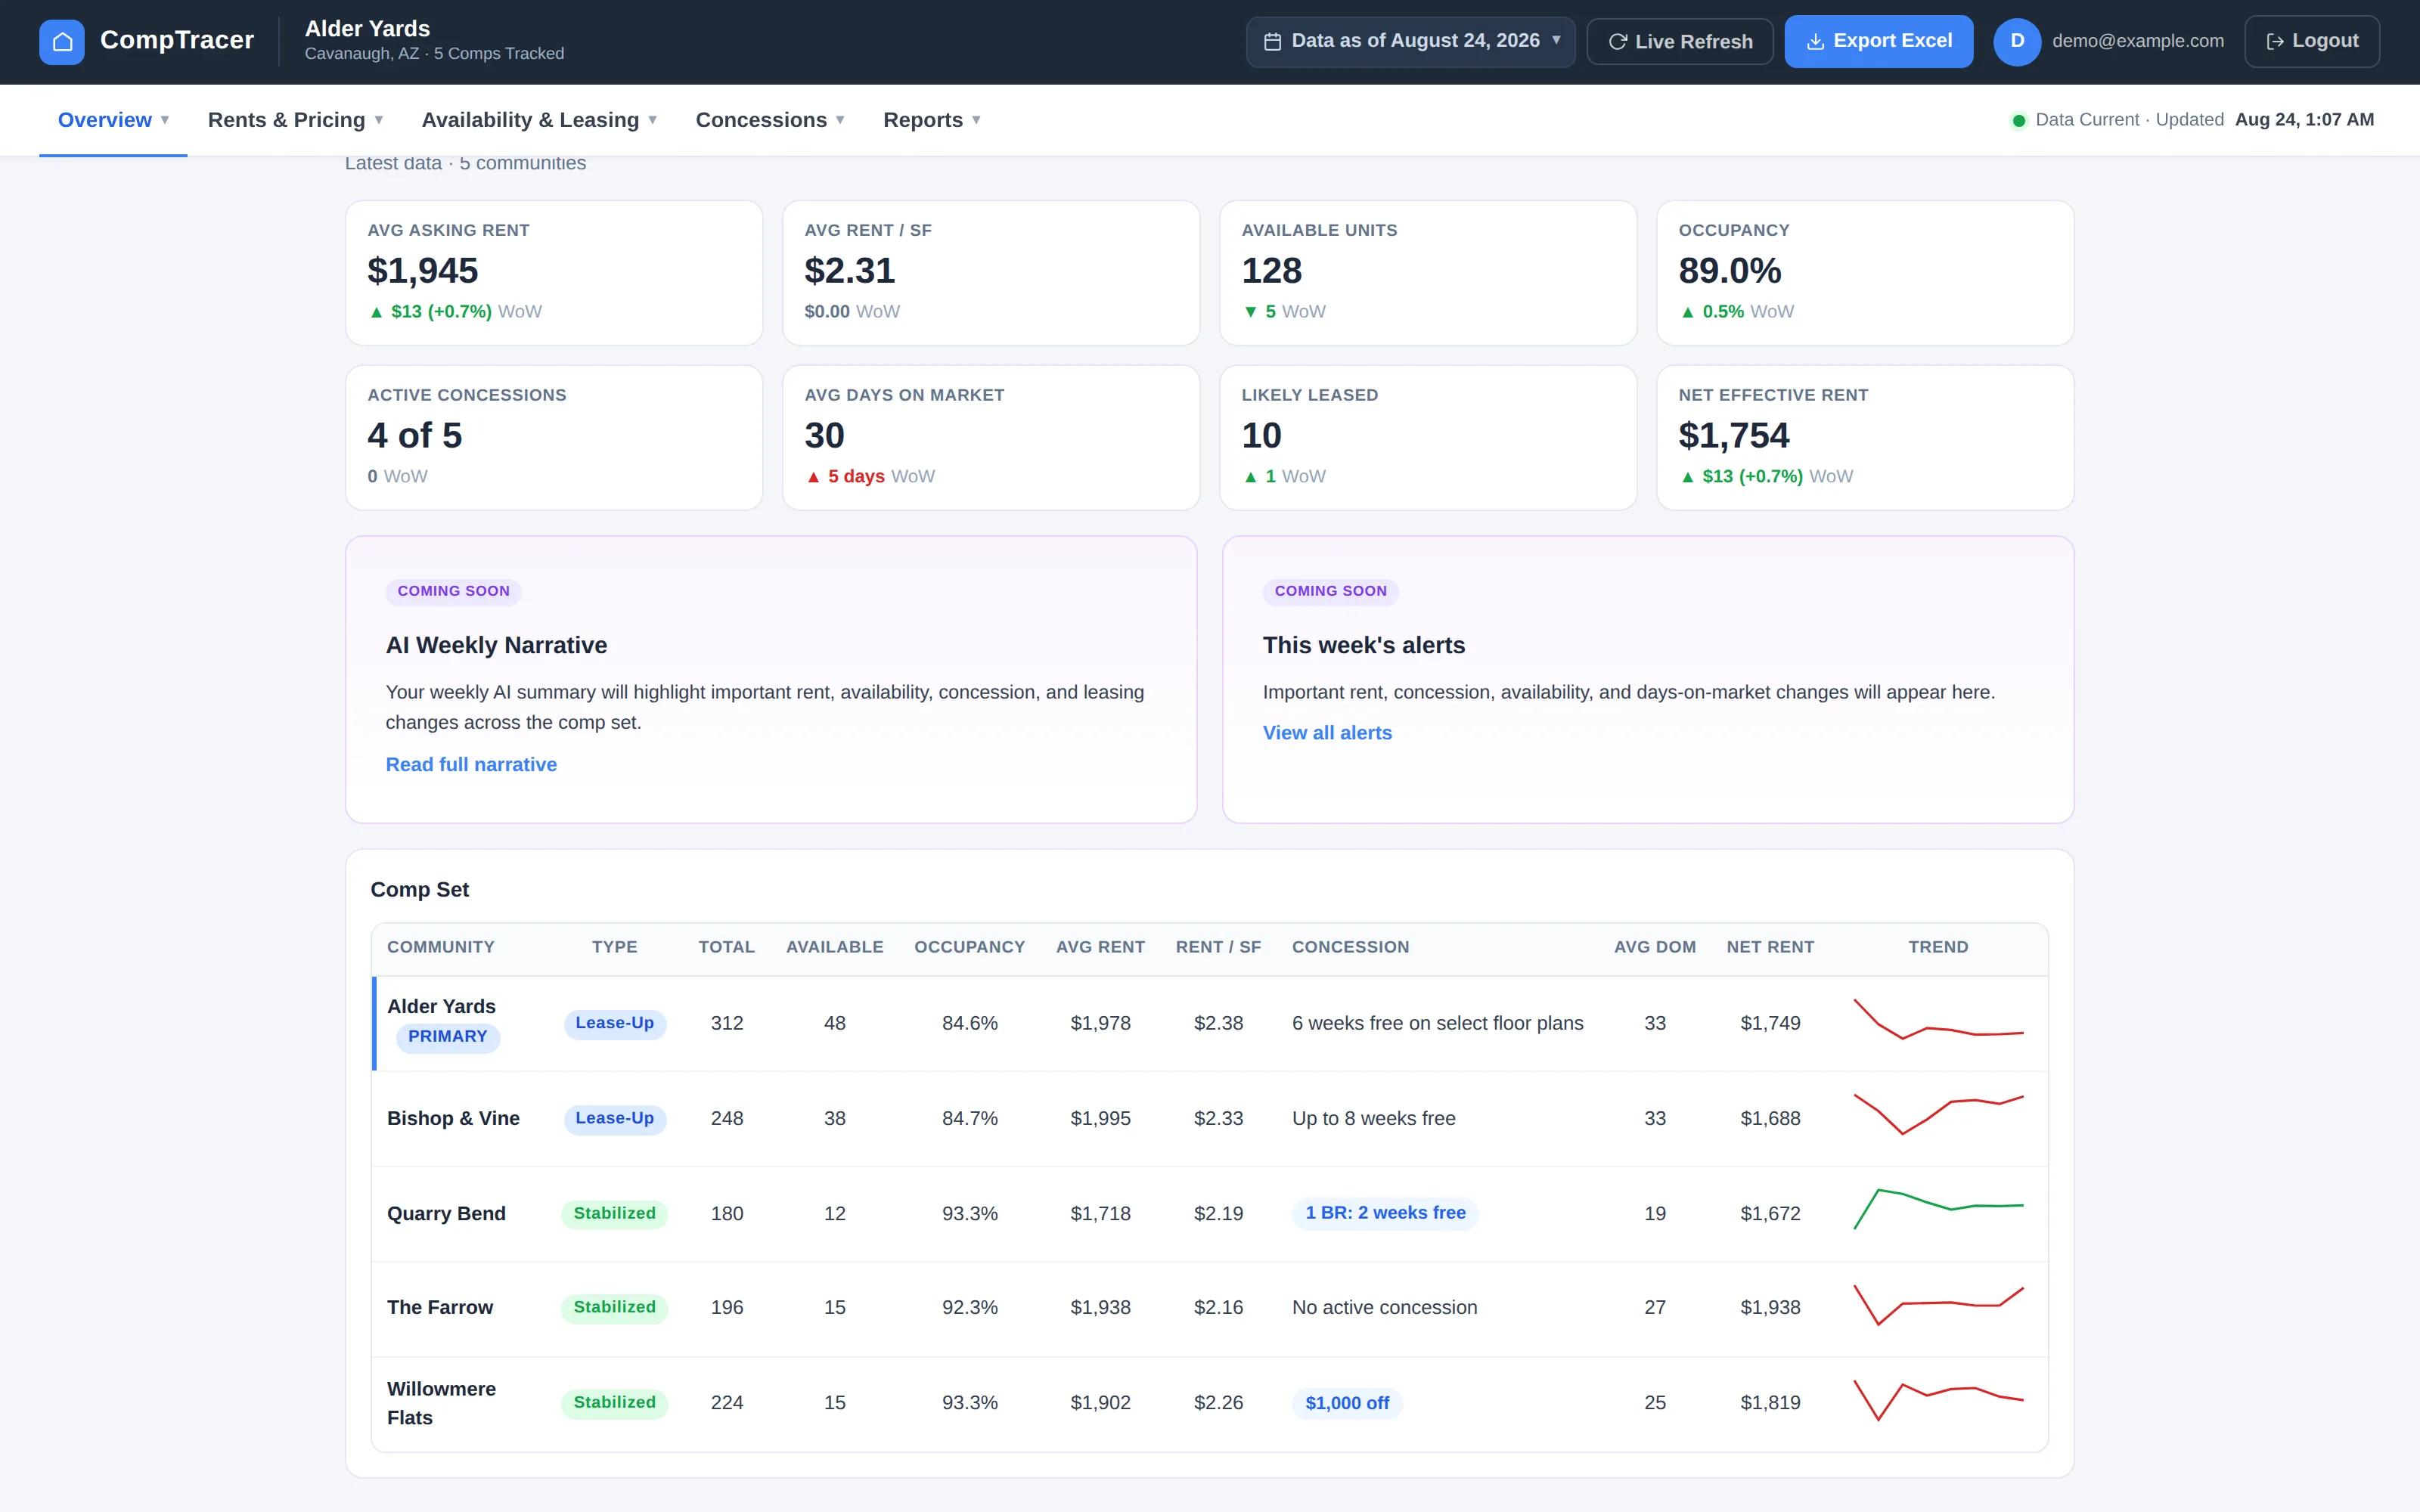Click the green Data Current status dot
2420x1512 pixels.
point(2018,120)
